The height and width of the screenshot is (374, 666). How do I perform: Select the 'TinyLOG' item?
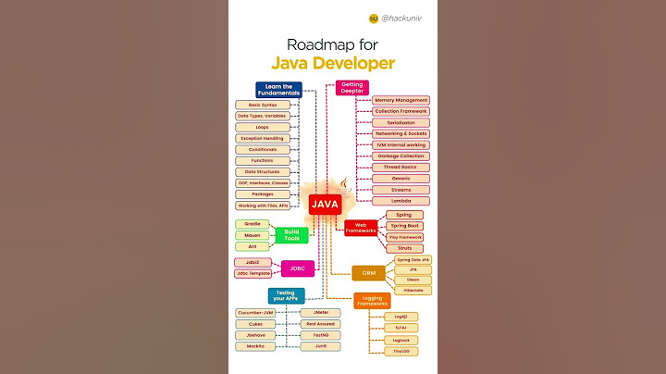(401, 352)
